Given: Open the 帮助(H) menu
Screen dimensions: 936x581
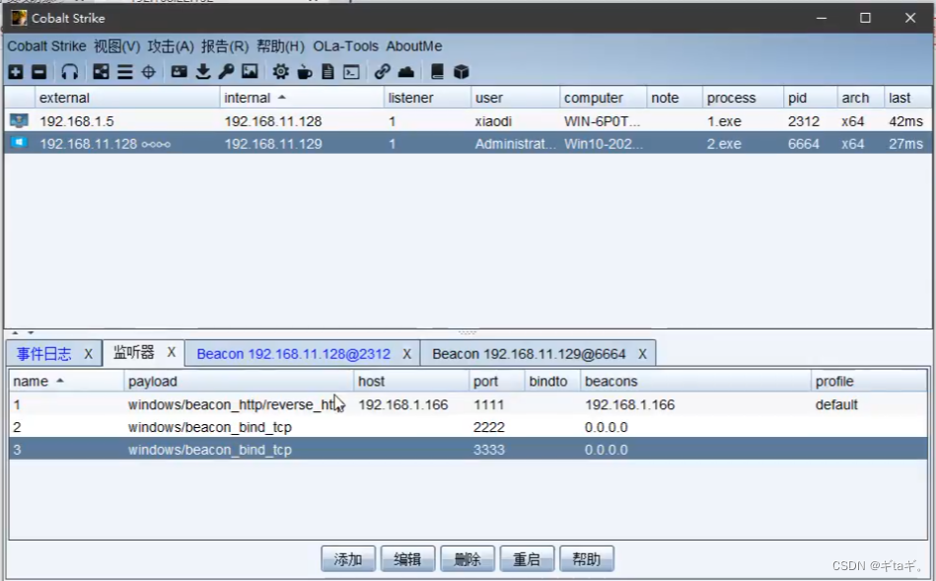Looking at the screenshot, I should pyautogui.click(x=280, y=46).
